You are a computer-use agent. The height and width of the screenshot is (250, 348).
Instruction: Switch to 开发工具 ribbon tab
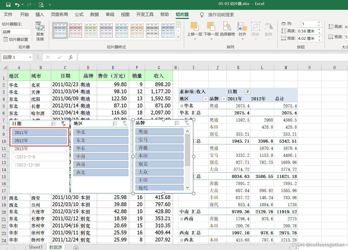(145, 15)
